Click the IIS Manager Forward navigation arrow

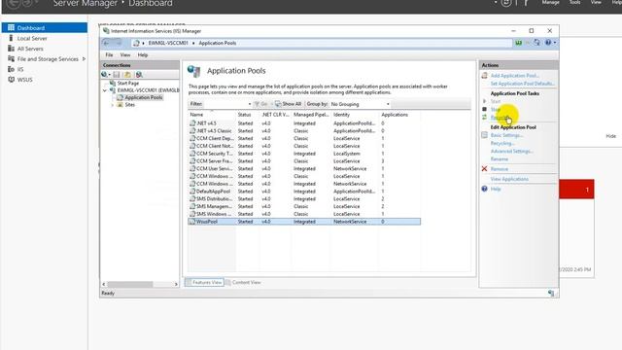tap(119, 43)
